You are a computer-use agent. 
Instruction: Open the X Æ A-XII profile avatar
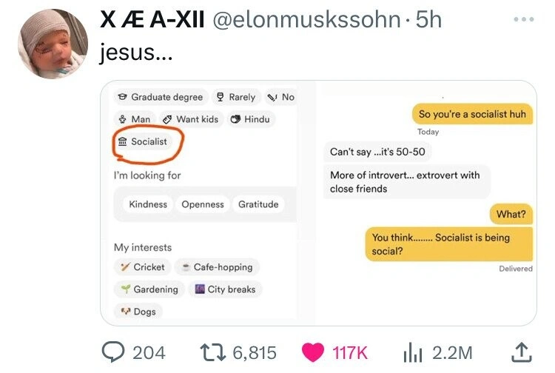point(53,44)
